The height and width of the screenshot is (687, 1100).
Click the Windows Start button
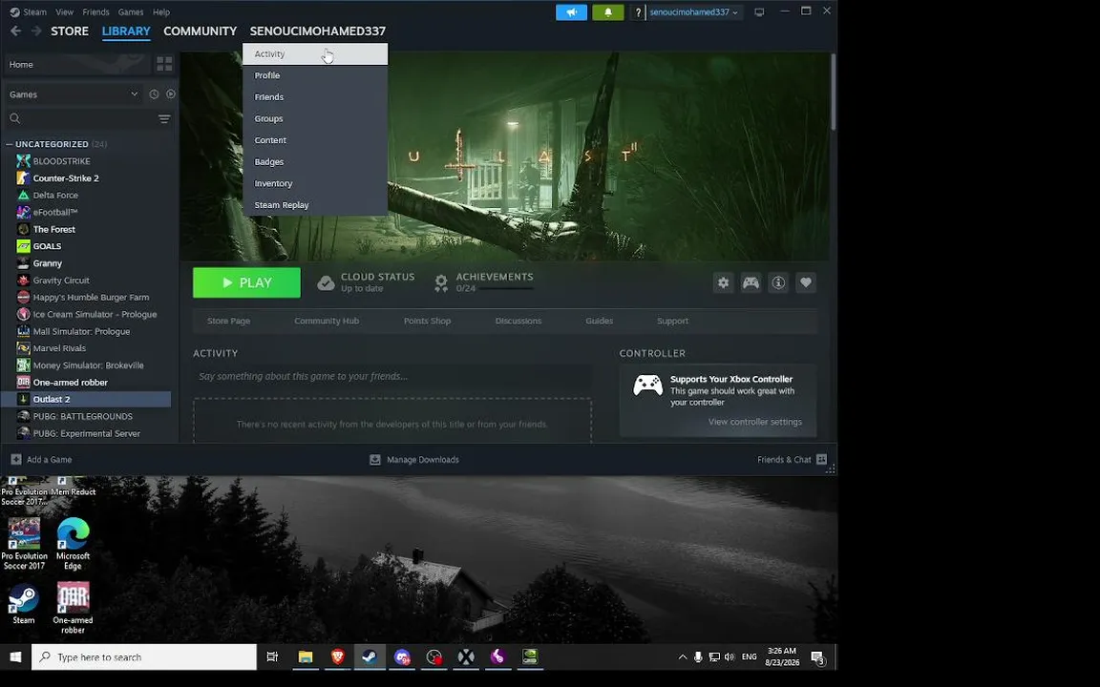(15, 656)
